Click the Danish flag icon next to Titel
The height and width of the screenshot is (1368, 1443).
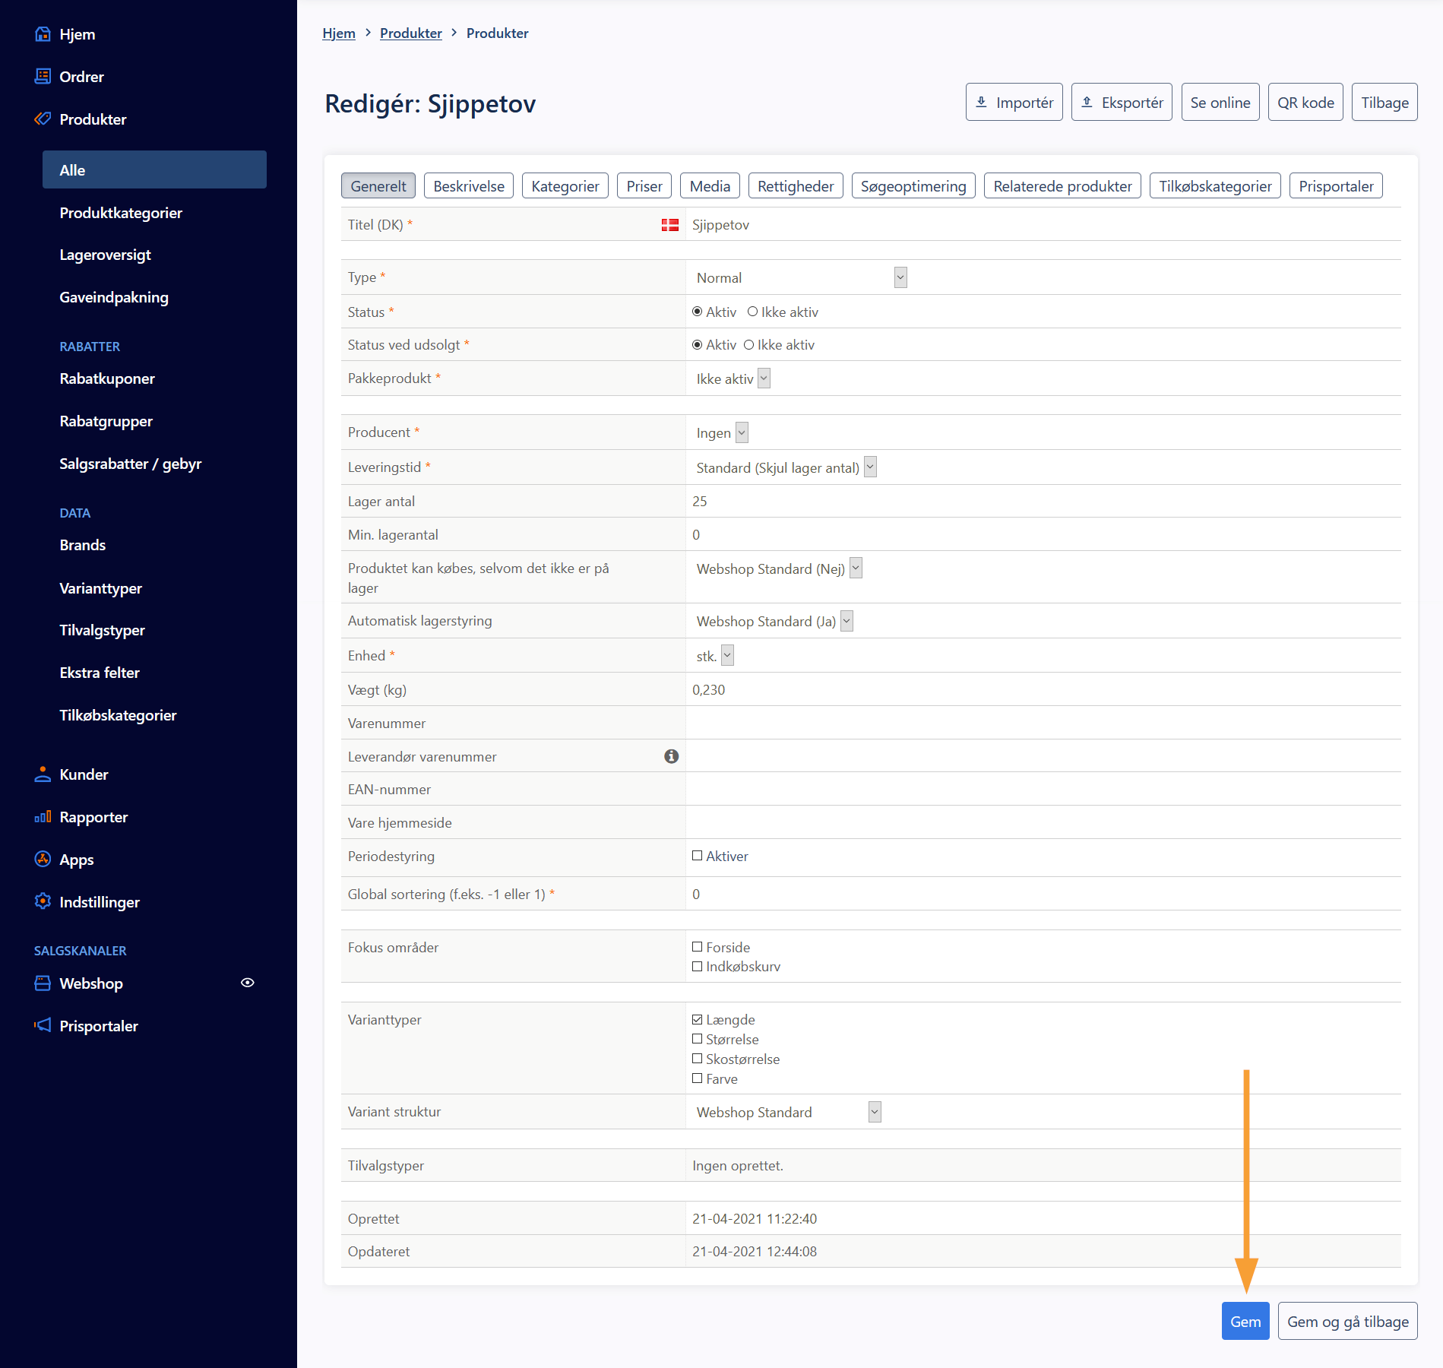(669, 225)
